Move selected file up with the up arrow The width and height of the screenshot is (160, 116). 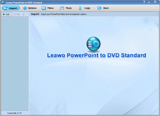[24, 13]
